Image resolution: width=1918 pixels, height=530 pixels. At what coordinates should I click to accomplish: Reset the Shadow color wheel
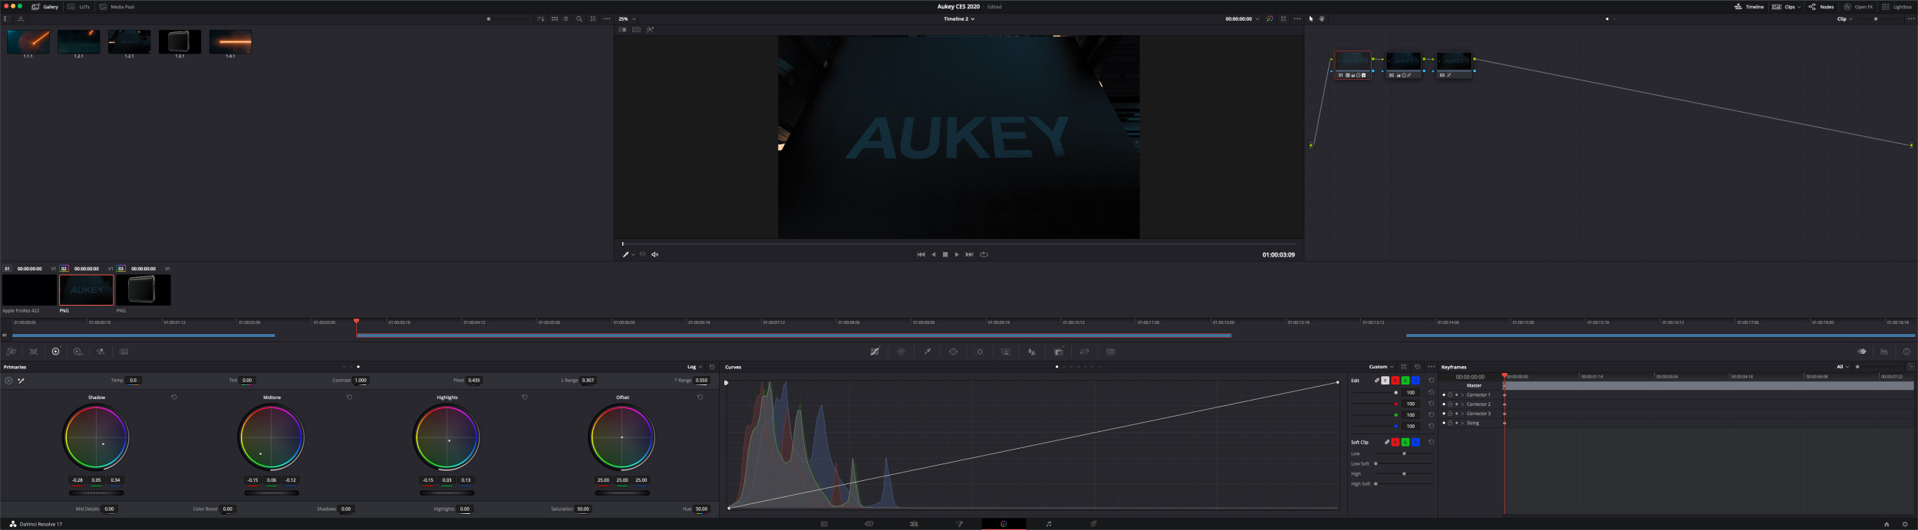(174, 397)
